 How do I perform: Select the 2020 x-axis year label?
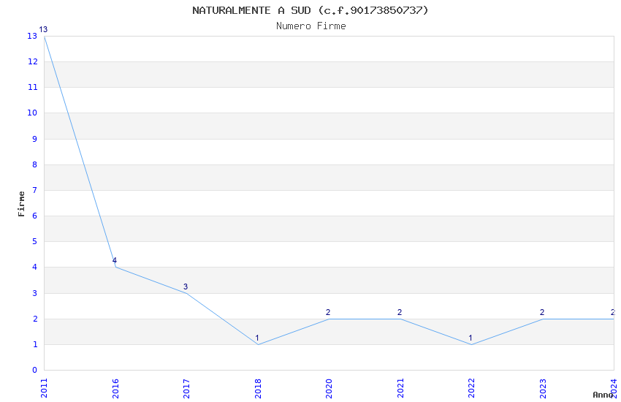point(329,388)
